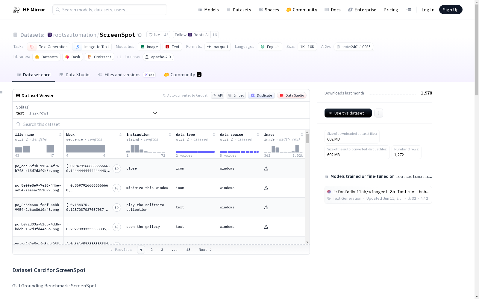Open the Pricing page
This screenshot has height=299, width=479.
tap(391, 10)
